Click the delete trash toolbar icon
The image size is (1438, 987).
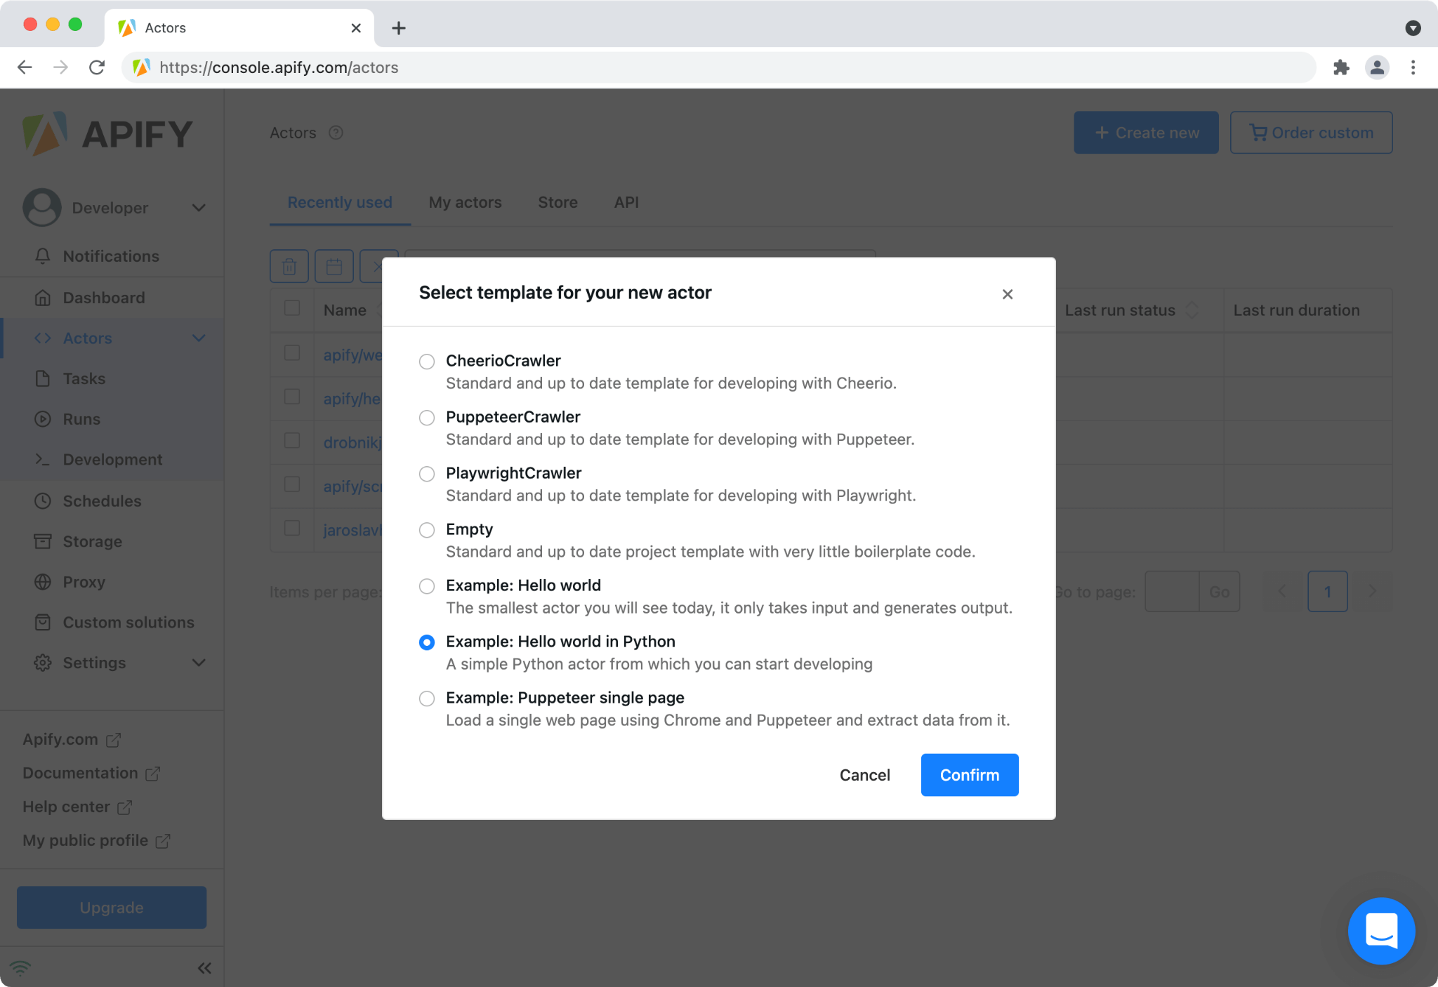click(x=289, y=267)
